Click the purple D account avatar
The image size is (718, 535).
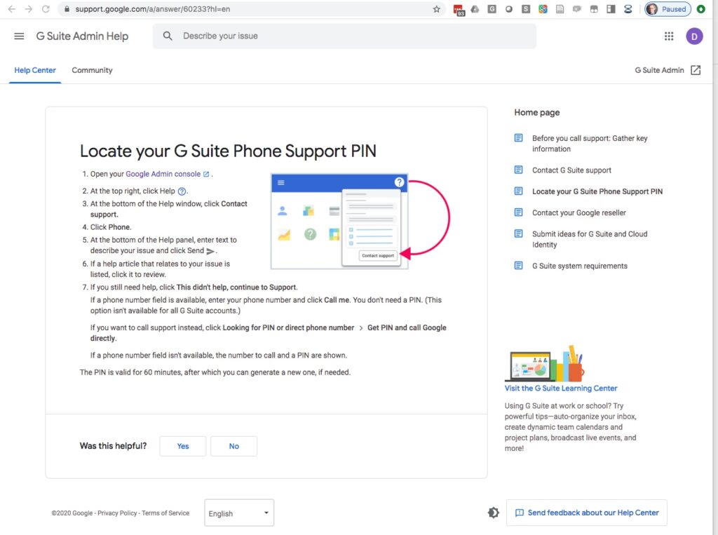694,36
